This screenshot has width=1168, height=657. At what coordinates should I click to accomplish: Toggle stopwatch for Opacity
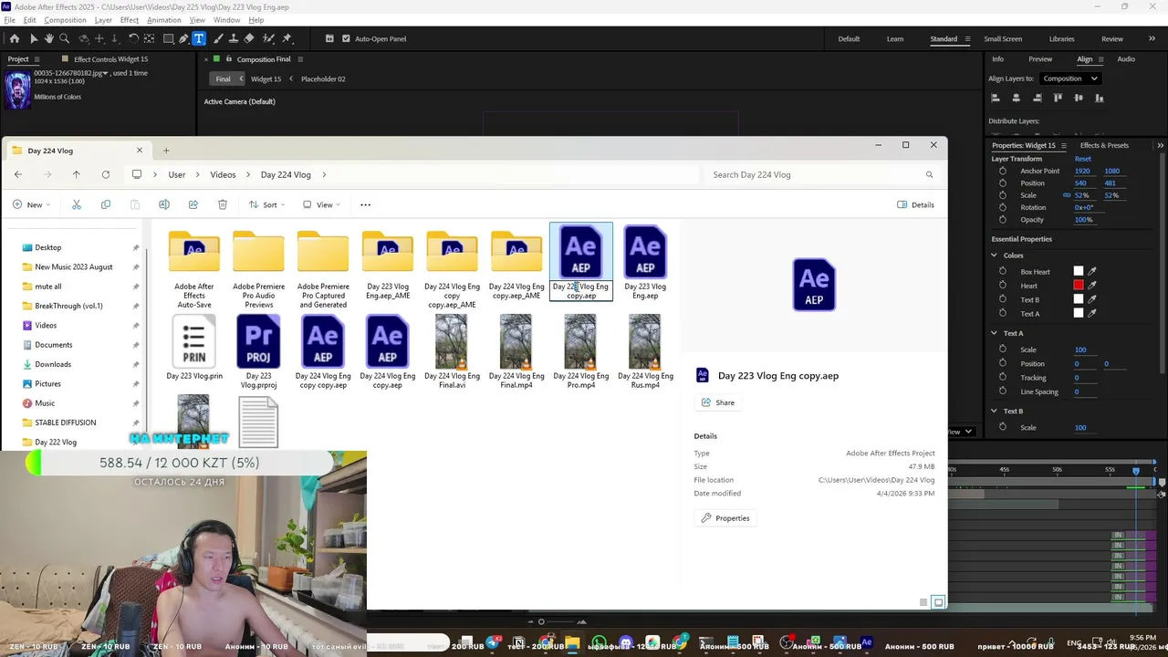click(x=1003, y=219)
